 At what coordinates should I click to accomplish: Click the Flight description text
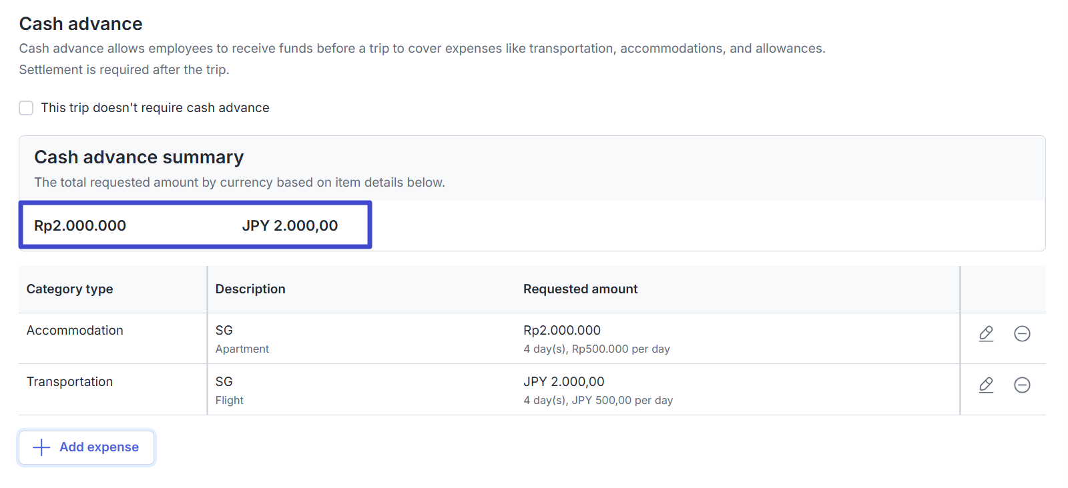229,401
